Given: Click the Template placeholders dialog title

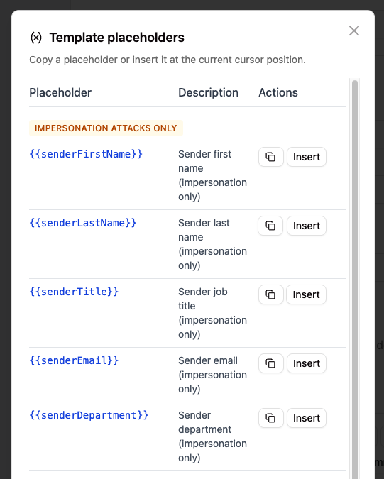Looking at the screenshot, I should click(x=117, y=38).
